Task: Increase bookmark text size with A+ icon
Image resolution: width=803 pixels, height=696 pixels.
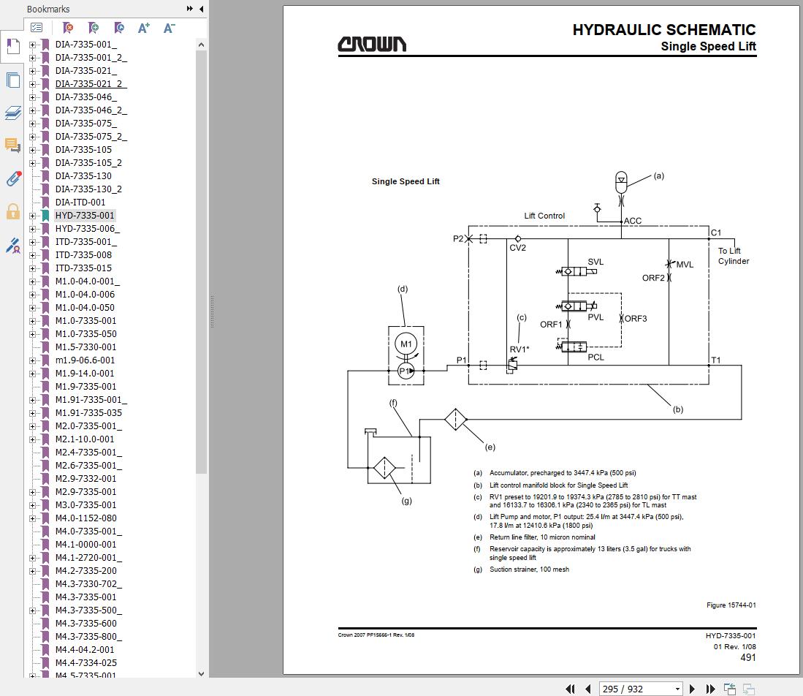Action: 144,27
